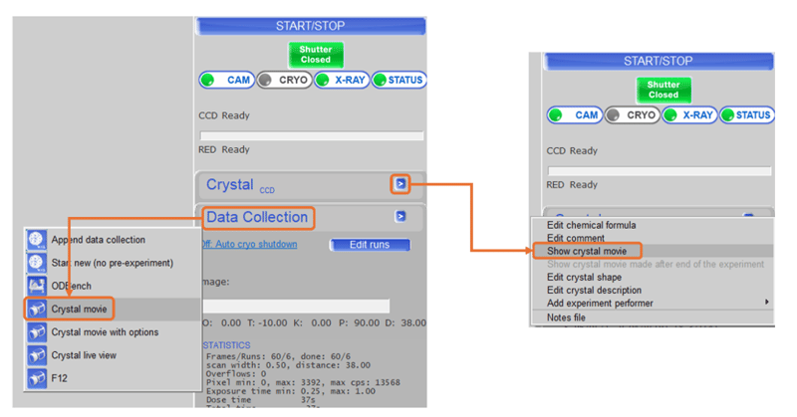This screenshot has width=797, height=417.
Task: Click the CCD progress bar in left window
Action: tap(312, 135)
